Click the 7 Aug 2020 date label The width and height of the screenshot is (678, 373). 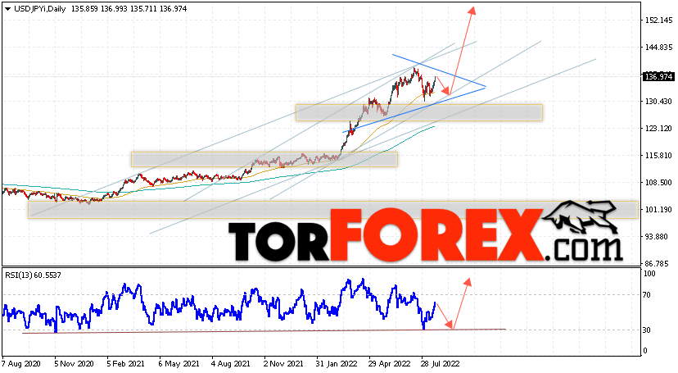pyautogui.click(x=21, y=363)
